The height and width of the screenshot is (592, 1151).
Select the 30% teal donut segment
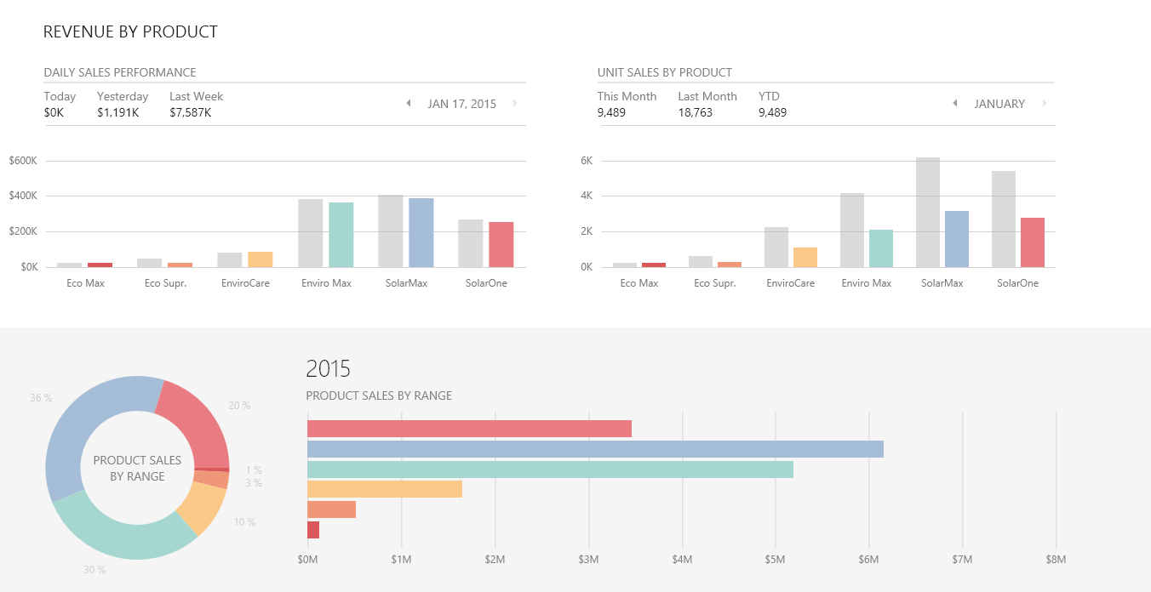coord(128,532)
